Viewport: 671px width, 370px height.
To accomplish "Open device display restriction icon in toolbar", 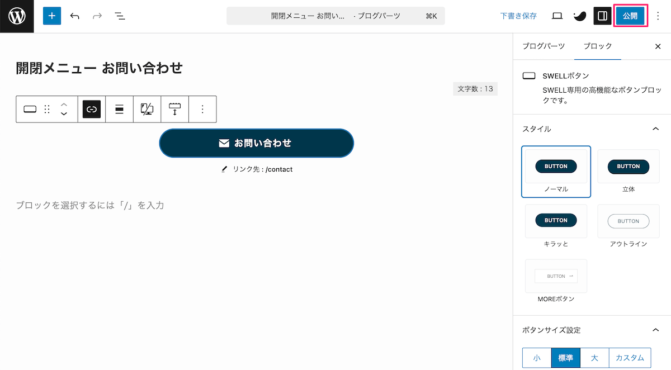I will pos(147,110).
